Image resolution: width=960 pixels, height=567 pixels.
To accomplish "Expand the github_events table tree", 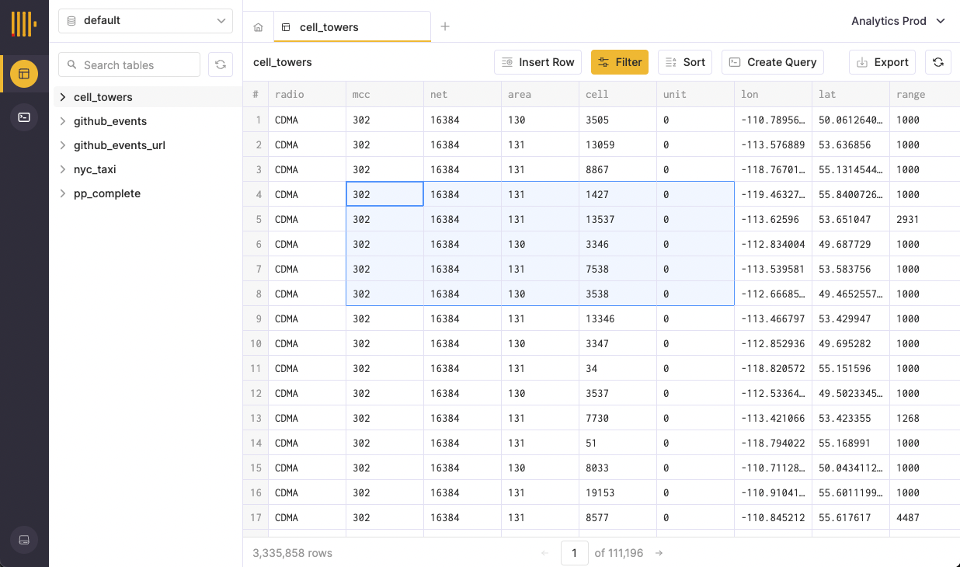I will point(63,121).
